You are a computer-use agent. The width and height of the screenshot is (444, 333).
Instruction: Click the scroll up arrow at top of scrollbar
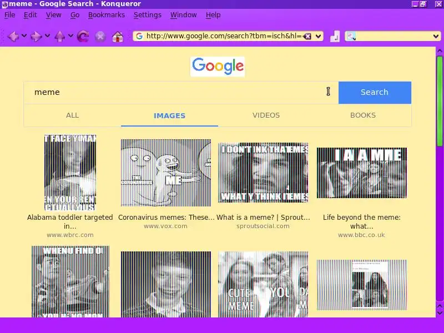(440, 51)
